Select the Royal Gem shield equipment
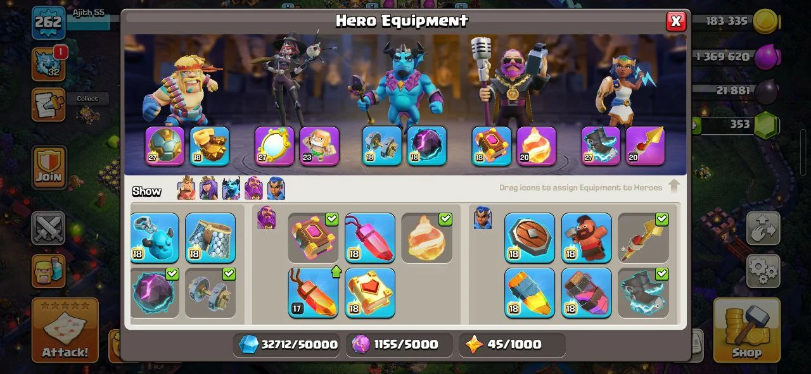 click(530, 238)
